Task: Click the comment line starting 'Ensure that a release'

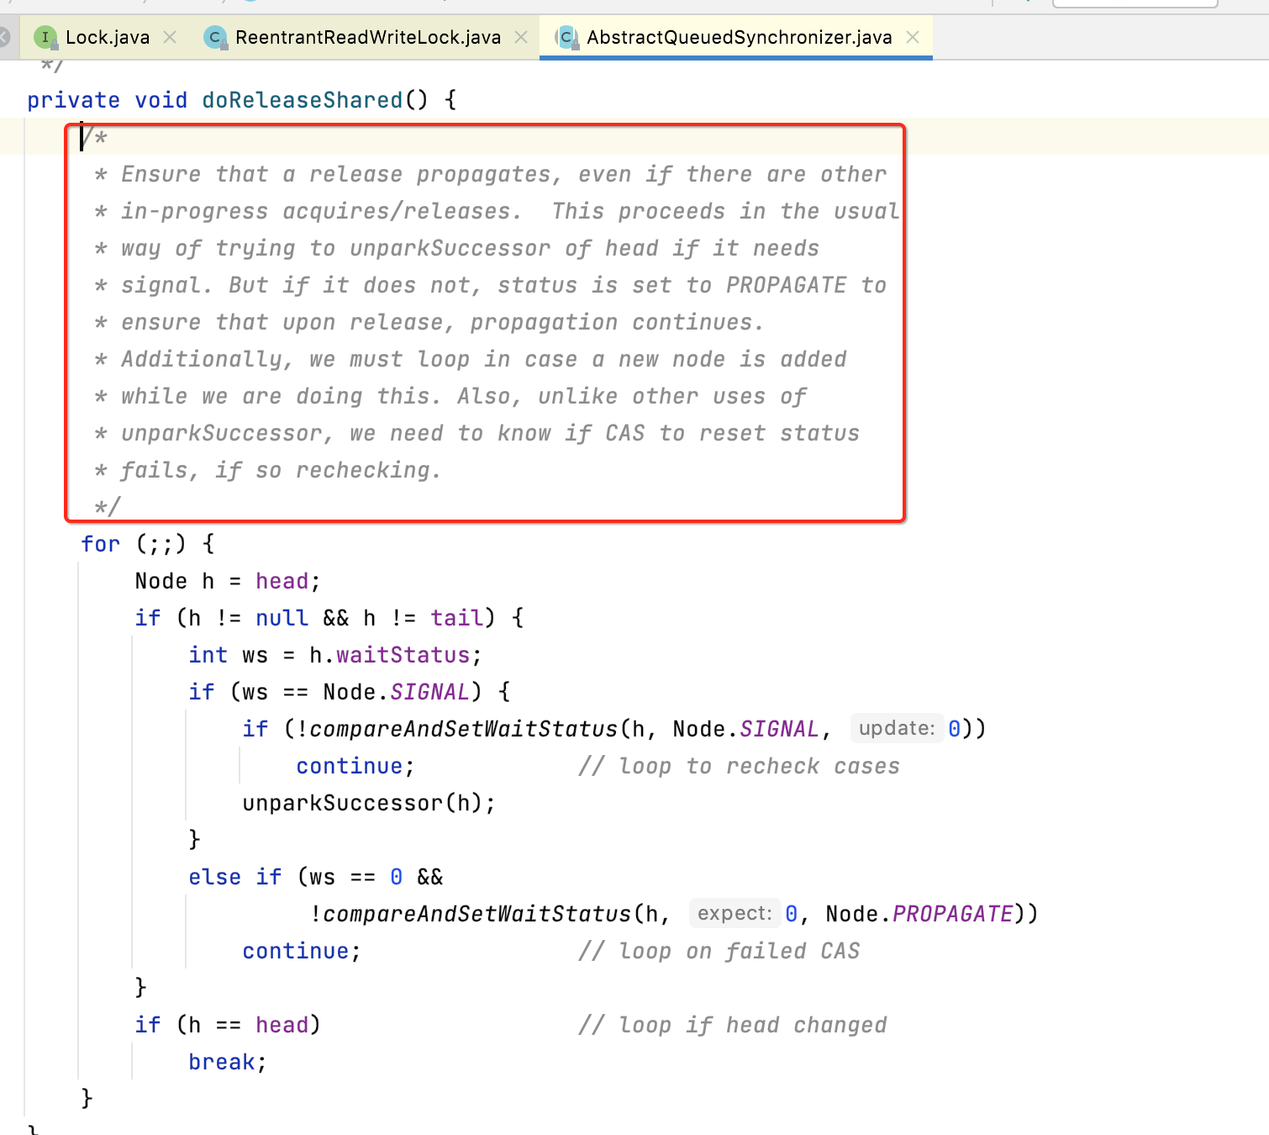Action: tap(490, 174)
